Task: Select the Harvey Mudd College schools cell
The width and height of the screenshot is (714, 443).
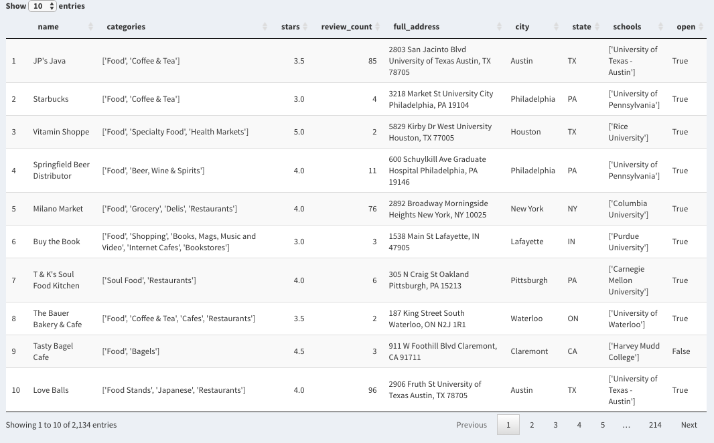Action: coord(634,351)
